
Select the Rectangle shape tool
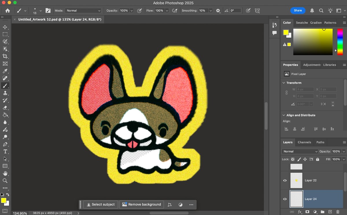pyautogui.click(x=5, y=166)
